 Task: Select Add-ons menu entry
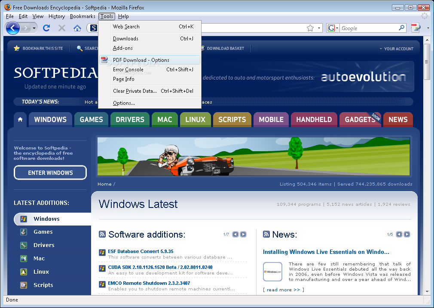(150, 48)
